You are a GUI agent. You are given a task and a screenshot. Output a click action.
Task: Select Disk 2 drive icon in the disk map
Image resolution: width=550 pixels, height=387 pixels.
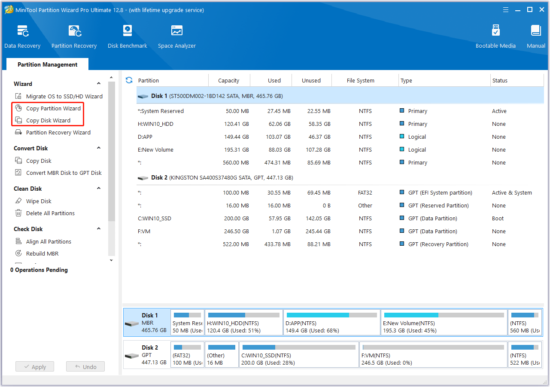tap(131, 356)
